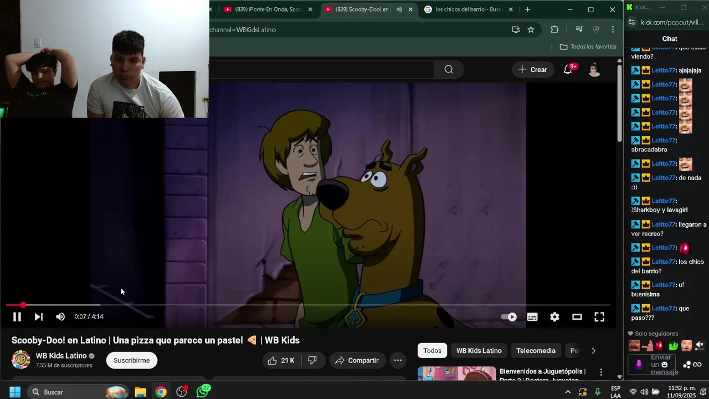Viewport: 709px width, 399px height.
Task: Click the three-bubbles icon in chat
Action: [687, 365]
